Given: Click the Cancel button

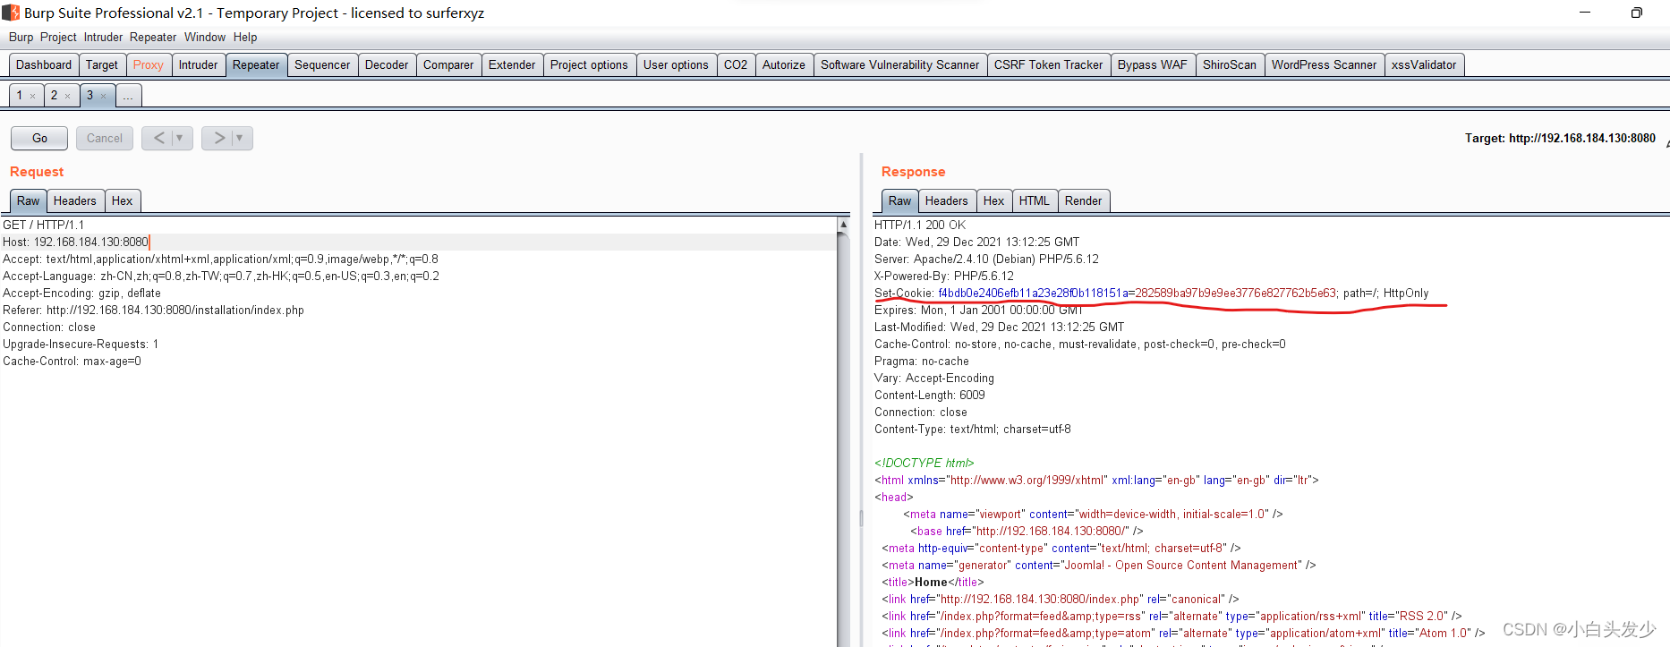Looking at the screenshot, I should (x=105, y=138).
